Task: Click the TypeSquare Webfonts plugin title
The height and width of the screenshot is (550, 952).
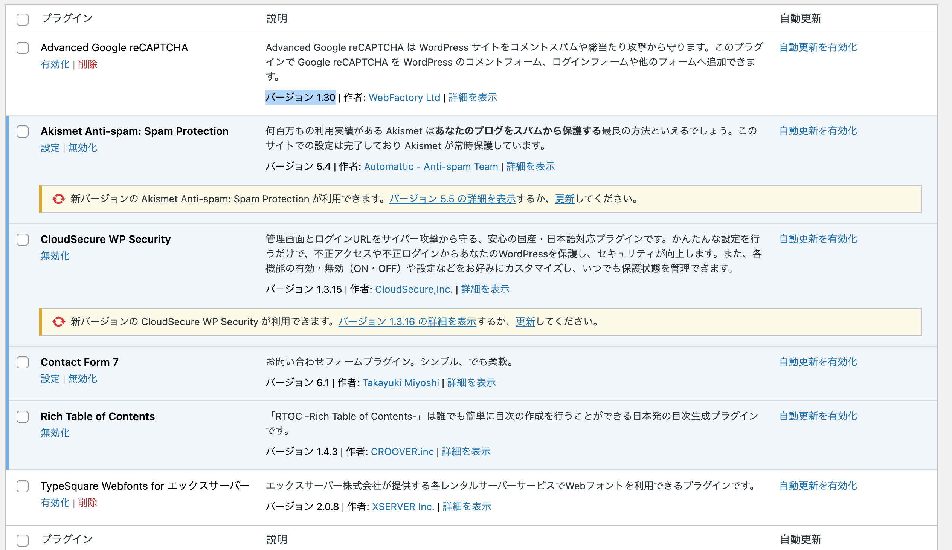Action: click(x=145, y=486)
